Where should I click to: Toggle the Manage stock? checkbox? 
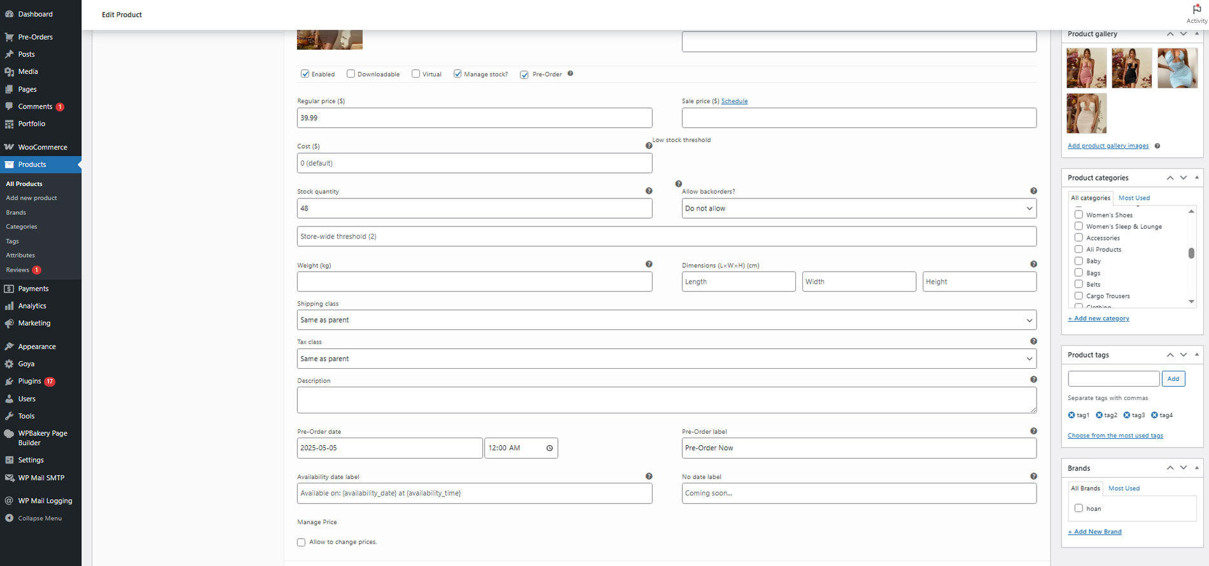(458, 74)
